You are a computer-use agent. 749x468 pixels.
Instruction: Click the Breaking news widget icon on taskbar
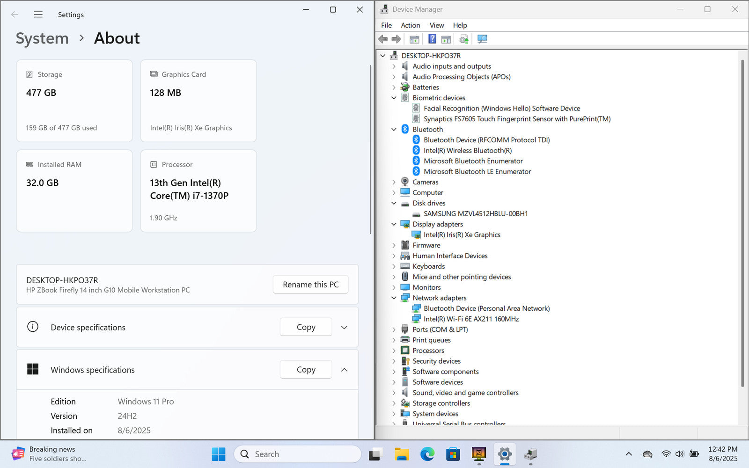point(18,454)
